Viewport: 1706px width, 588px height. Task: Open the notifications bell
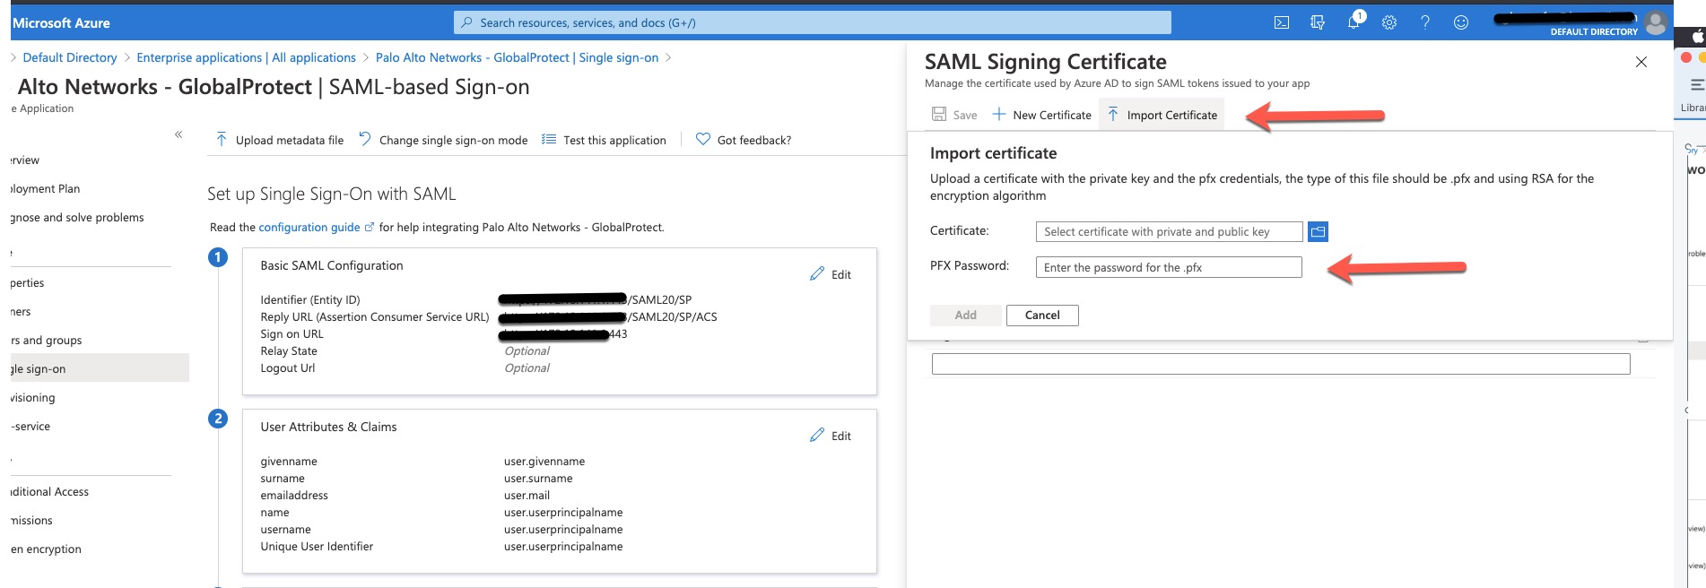tap(1353, 22)
